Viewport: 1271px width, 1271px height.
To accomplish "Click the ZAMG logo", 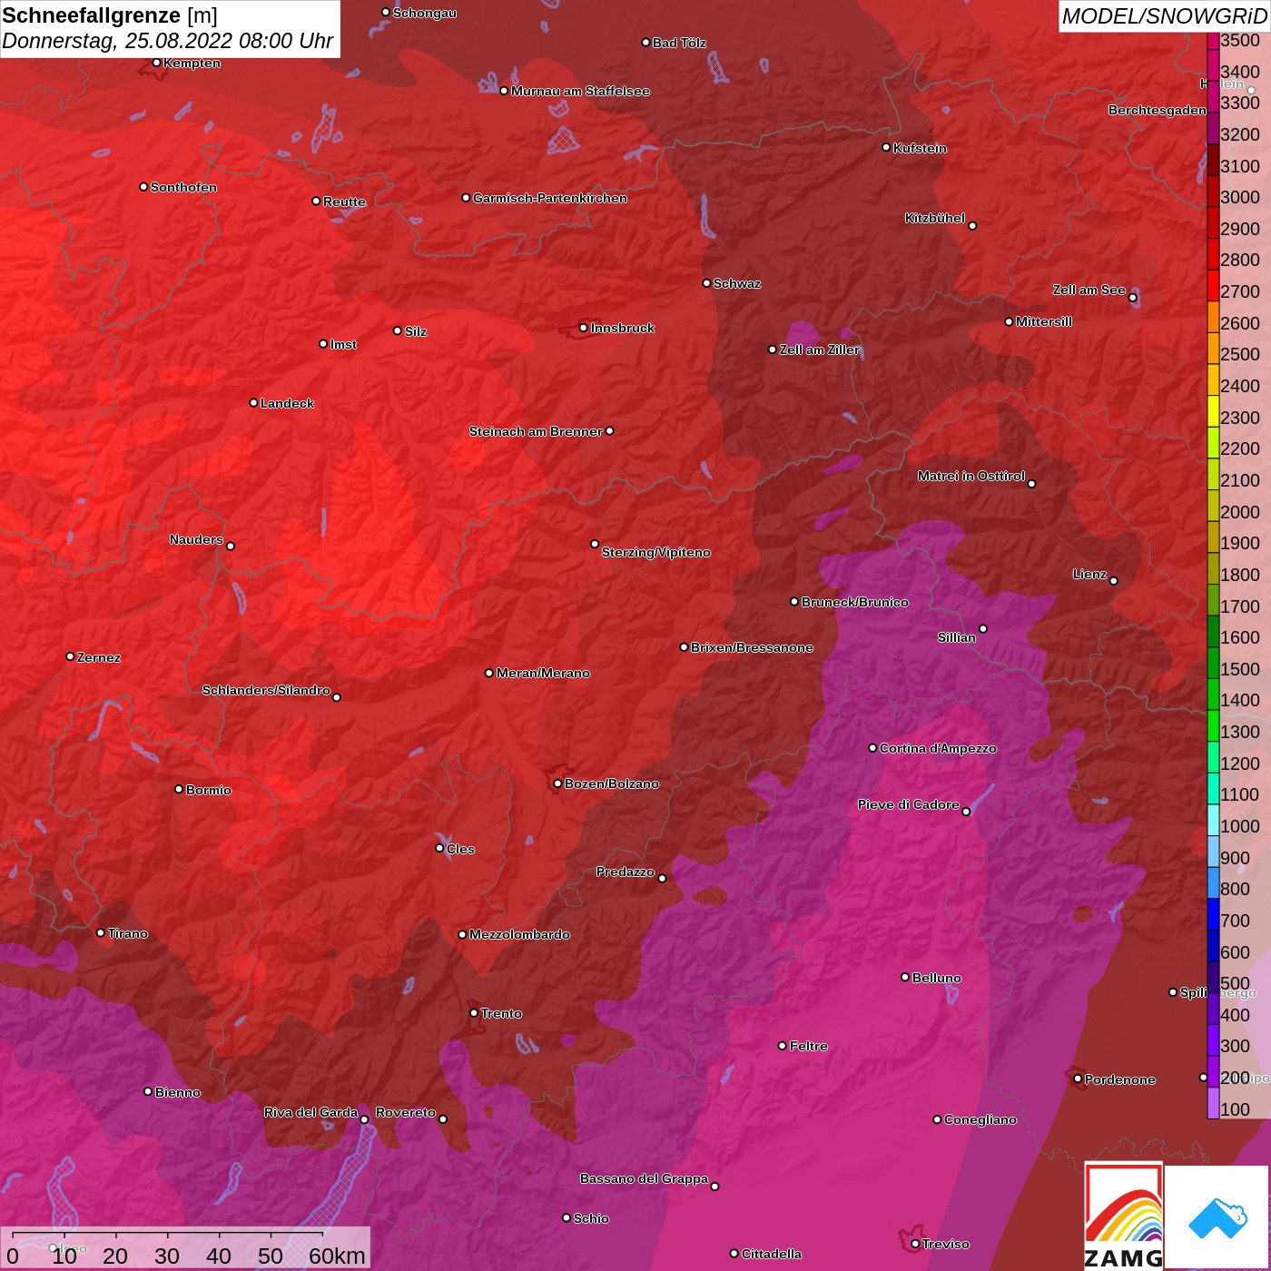I will coord(1124,1217).
